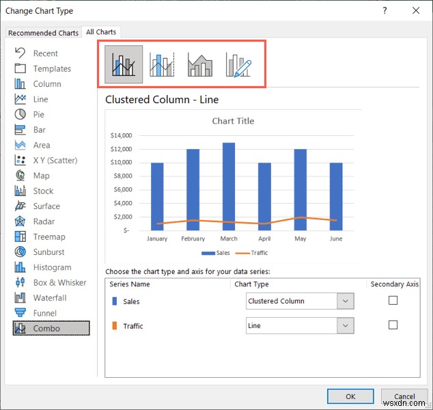Open the Traffic chart type dropdown arrow
Image resolution: width=433 pixels, height=410 pixels.
(345, 325)
